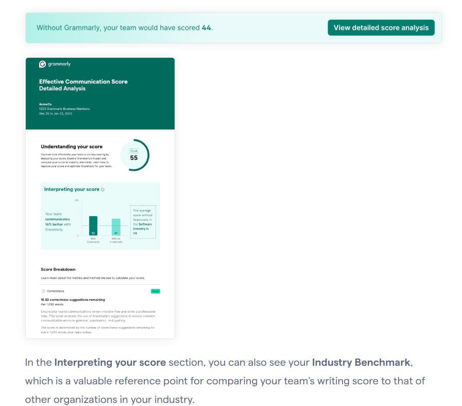This screenshot has height=406, width=462.
Task: Click the bold Industry Benchmark text
Action: coord(361,362)
